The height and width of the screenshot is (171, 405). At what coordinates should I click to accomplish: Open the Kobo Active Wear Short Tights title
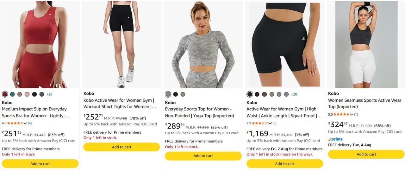click(x=120, y=104)
